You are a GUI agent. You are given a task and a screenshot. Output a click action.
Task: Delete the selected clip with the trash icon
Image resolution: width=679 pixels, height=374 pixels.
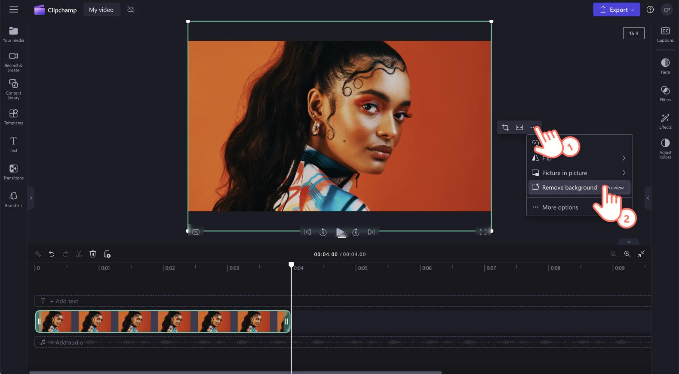[x=93, y=254]
